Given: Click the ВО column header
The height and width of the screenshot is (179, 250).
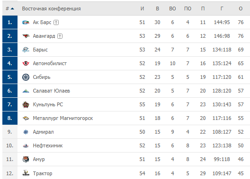Looking at the screenshot, I should 172,9.
